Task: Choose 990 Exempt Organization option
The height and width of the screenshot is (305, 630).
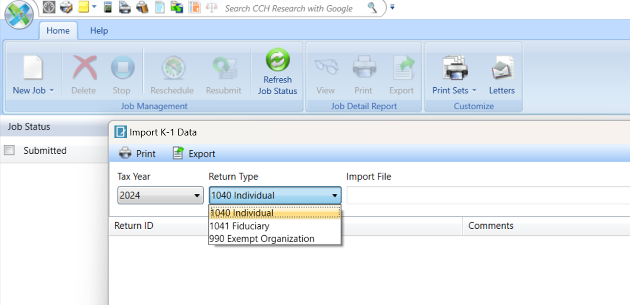Action: (262, 239)
